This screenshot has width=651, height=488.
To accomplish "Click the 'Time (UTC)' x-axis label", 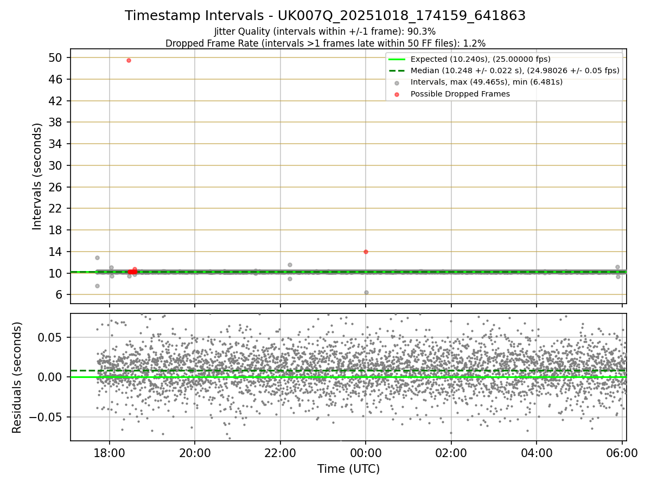I will (348, 469).
